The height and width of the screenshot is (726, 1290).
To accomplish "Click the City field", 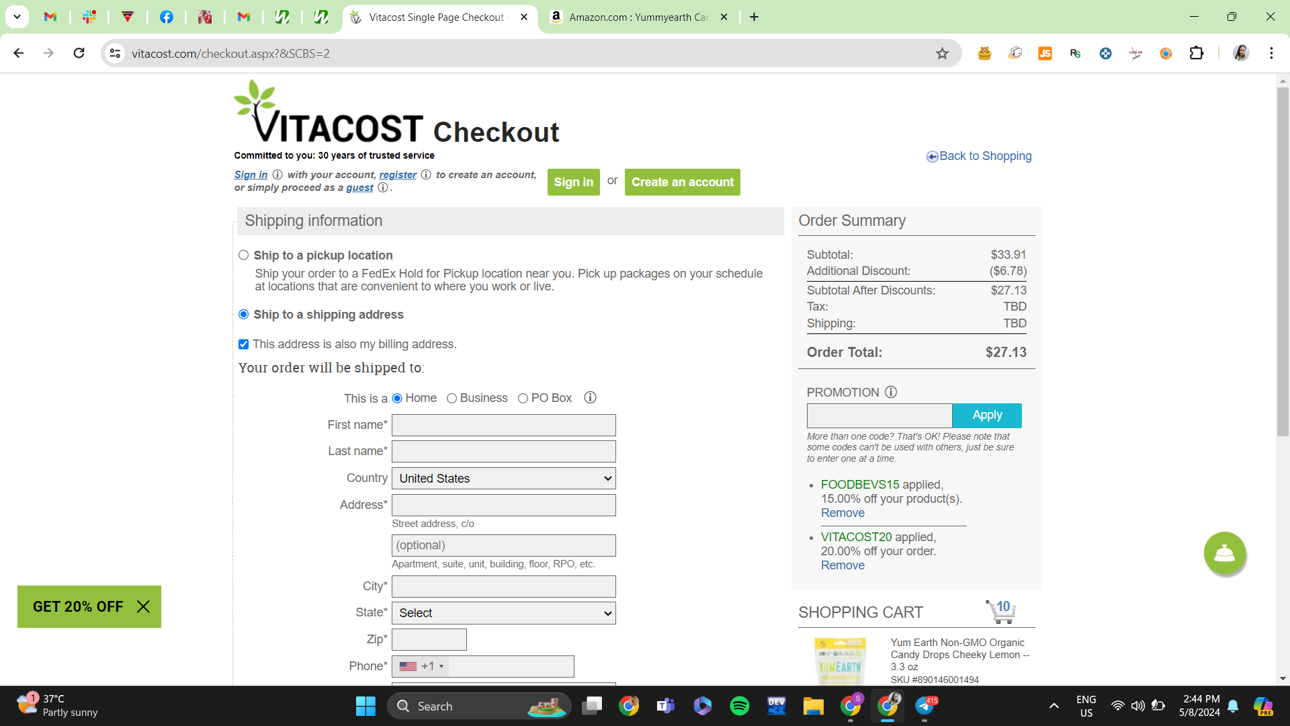I will [x=504, y=586].
